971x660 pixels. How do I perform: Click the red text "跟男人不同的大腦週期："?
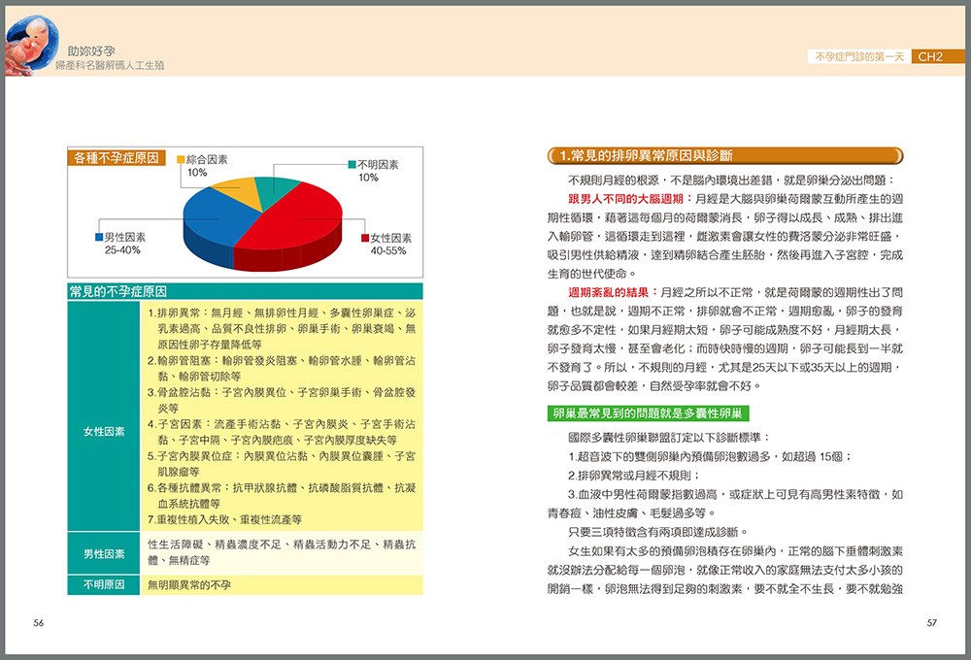[x=631, y=199]
